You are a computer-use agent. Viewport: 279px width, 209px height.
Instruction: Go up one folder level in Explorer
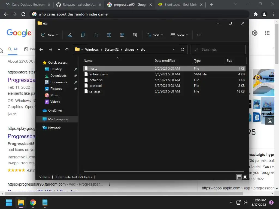(x=67, y=50)
